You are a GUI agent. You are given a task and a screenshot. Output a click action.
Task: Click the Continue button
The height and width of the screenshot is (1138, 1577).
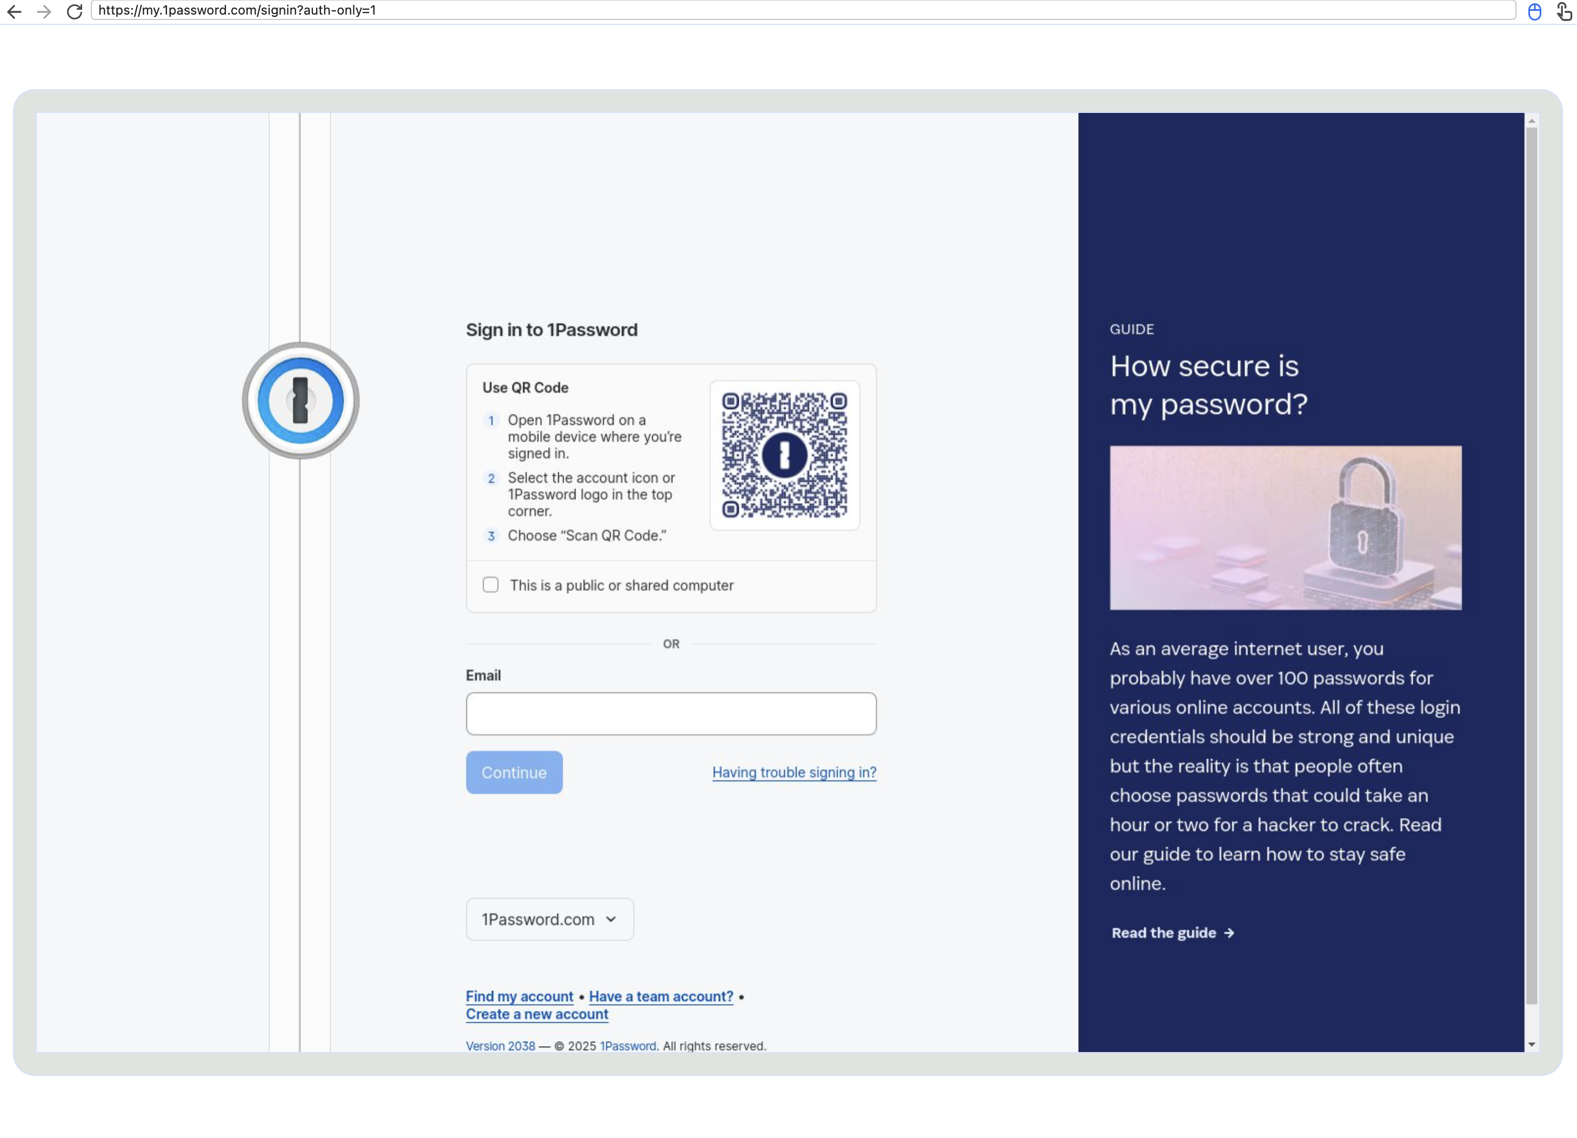(514, 772)
